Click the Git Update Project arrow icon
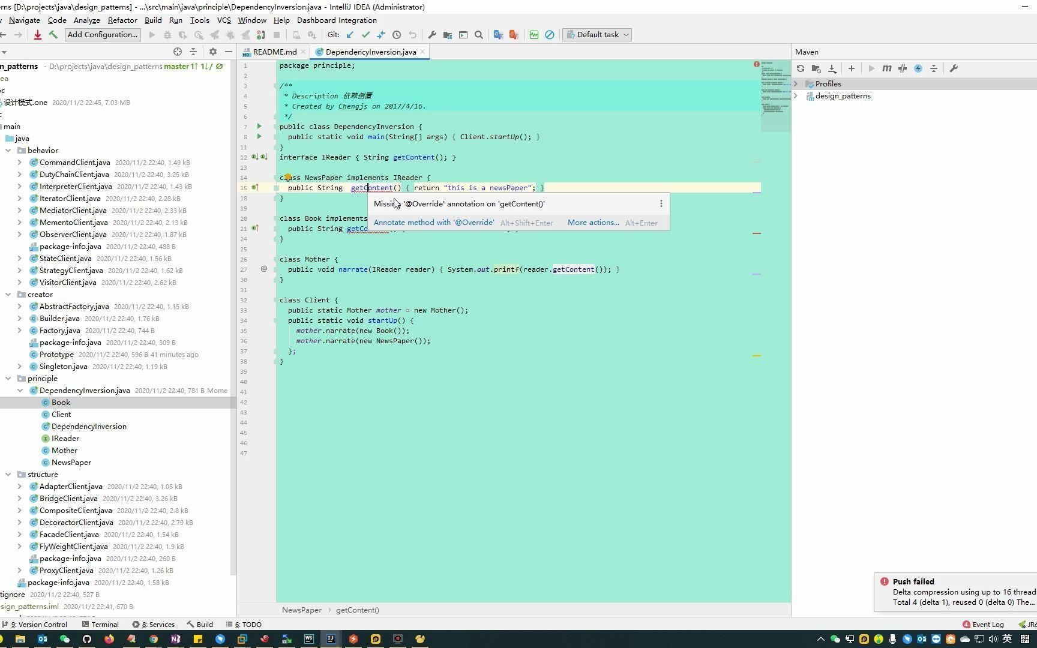This screenshot has height=648, width=1037. pos(350,35)
